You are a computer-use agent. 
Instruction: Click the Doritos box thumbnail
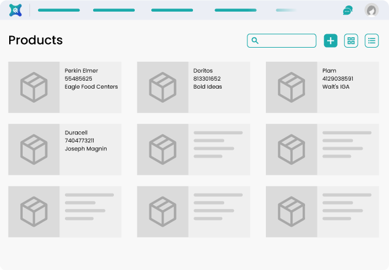tap(162, 87)
